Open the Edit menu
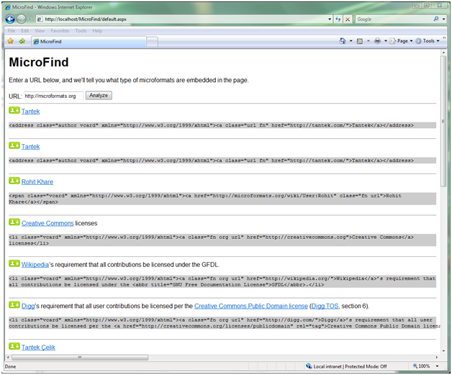Screen dimensions: 452x375 pyautogui.click(x=24, y=30)
